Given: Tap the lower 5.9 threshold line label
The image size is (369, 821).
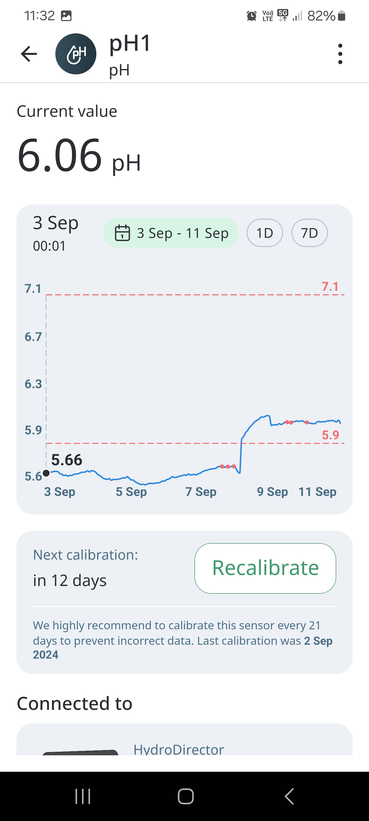Looking at the screenshot, I should pyautogui.click(x=331, y=435).
